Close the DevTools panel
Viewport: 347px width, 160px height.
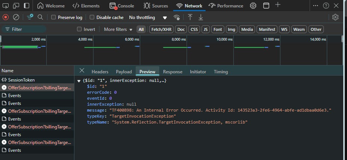[x=336, y=6]
